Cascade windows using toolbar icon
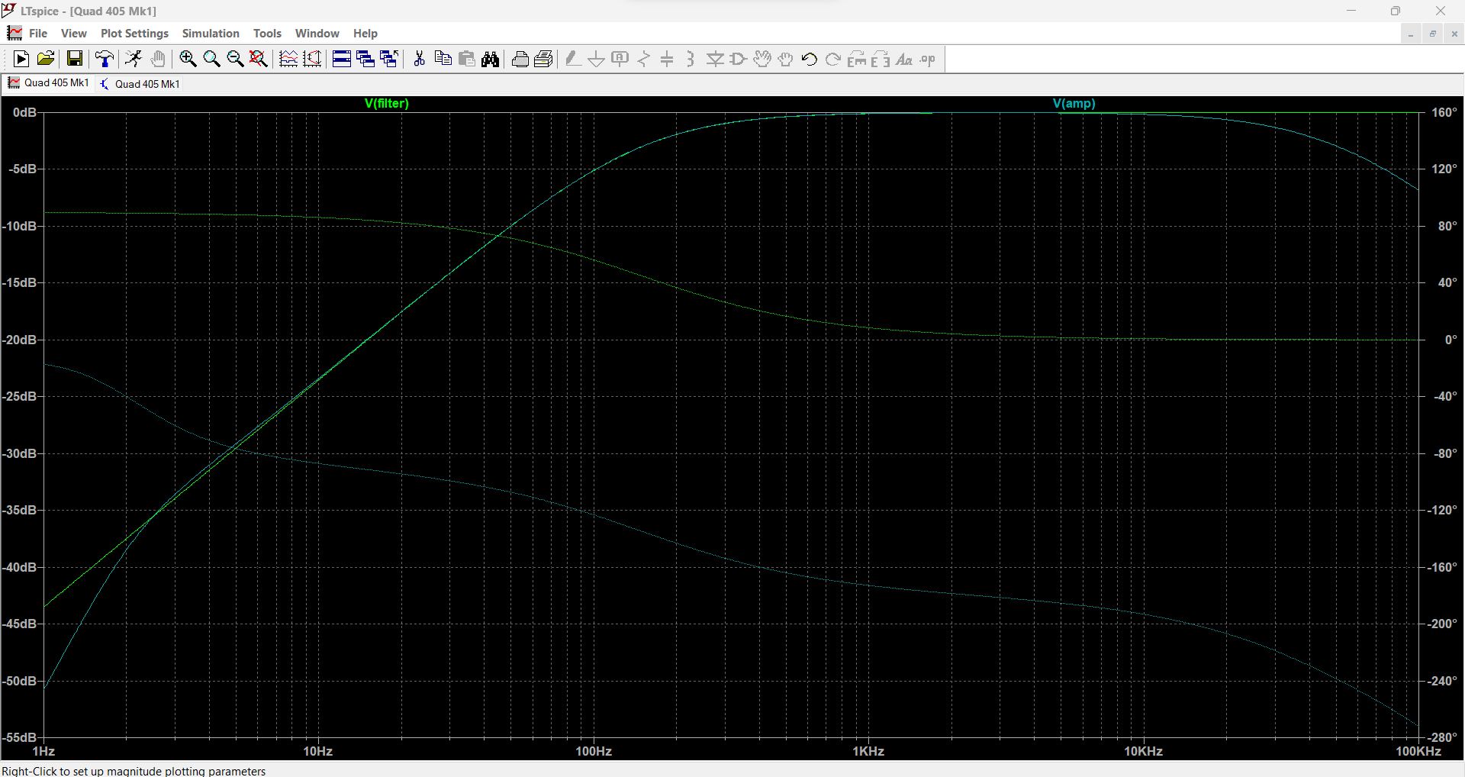 point(365,59)
